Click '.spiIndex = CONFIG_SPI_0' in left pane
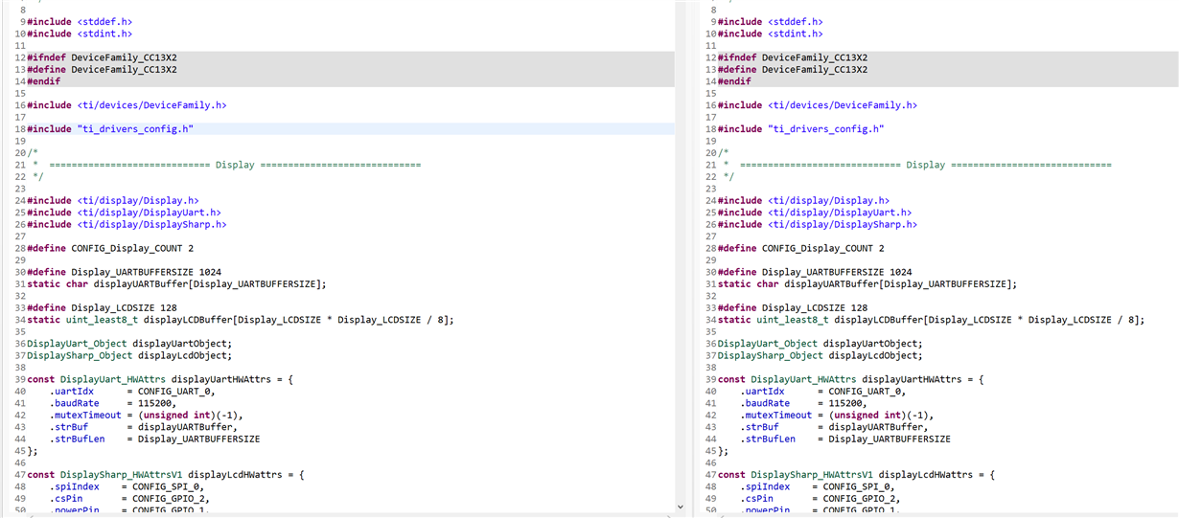The width and height of the screenshot is (1179, 518). click(127, 487)
